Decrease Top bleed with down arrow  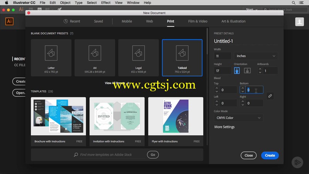coord(217,92)
